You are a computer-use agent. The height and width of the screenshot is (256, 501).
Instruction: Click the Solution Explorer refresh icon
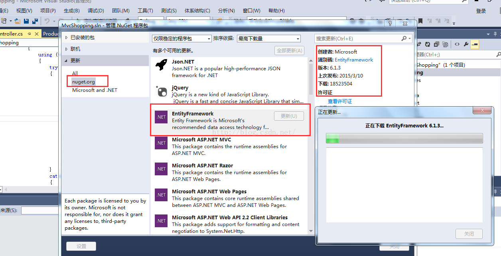[428, 44]
